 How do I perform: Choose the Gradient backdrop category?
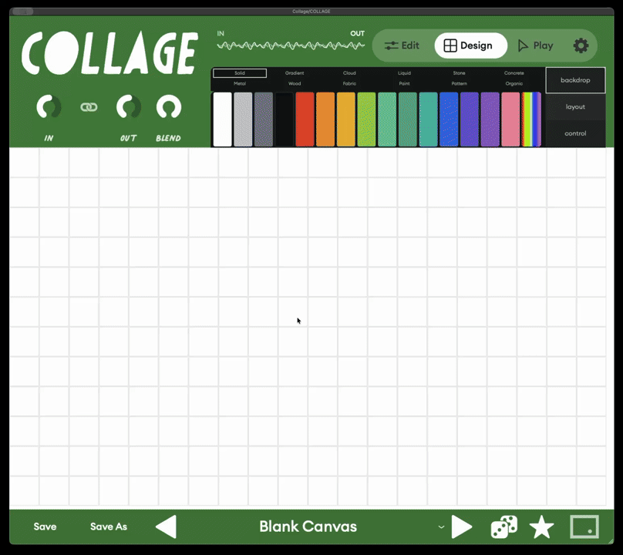pos(295,73)
